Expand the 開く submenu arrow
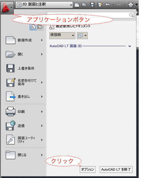Screen dimensions: 147x178 point(42,54)
